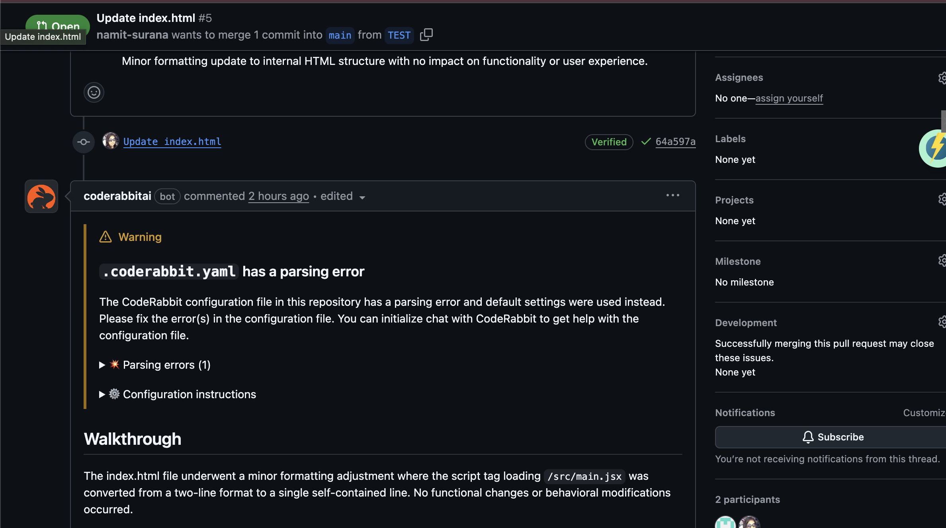Open the edited history dropdown

[343, 197]
